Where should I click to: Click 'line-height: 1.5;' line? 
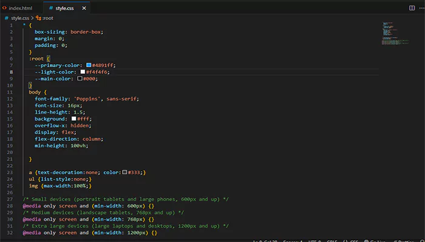click(59, 112)
